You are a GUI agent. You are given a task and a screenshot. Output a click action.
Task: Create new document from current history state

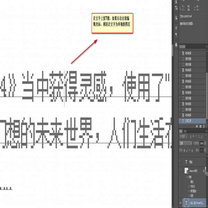point(197,126)
